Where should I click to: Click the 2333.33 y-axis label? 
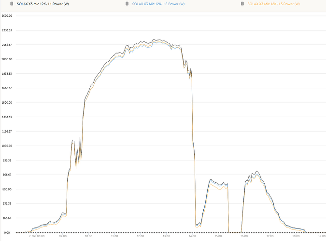7,30
